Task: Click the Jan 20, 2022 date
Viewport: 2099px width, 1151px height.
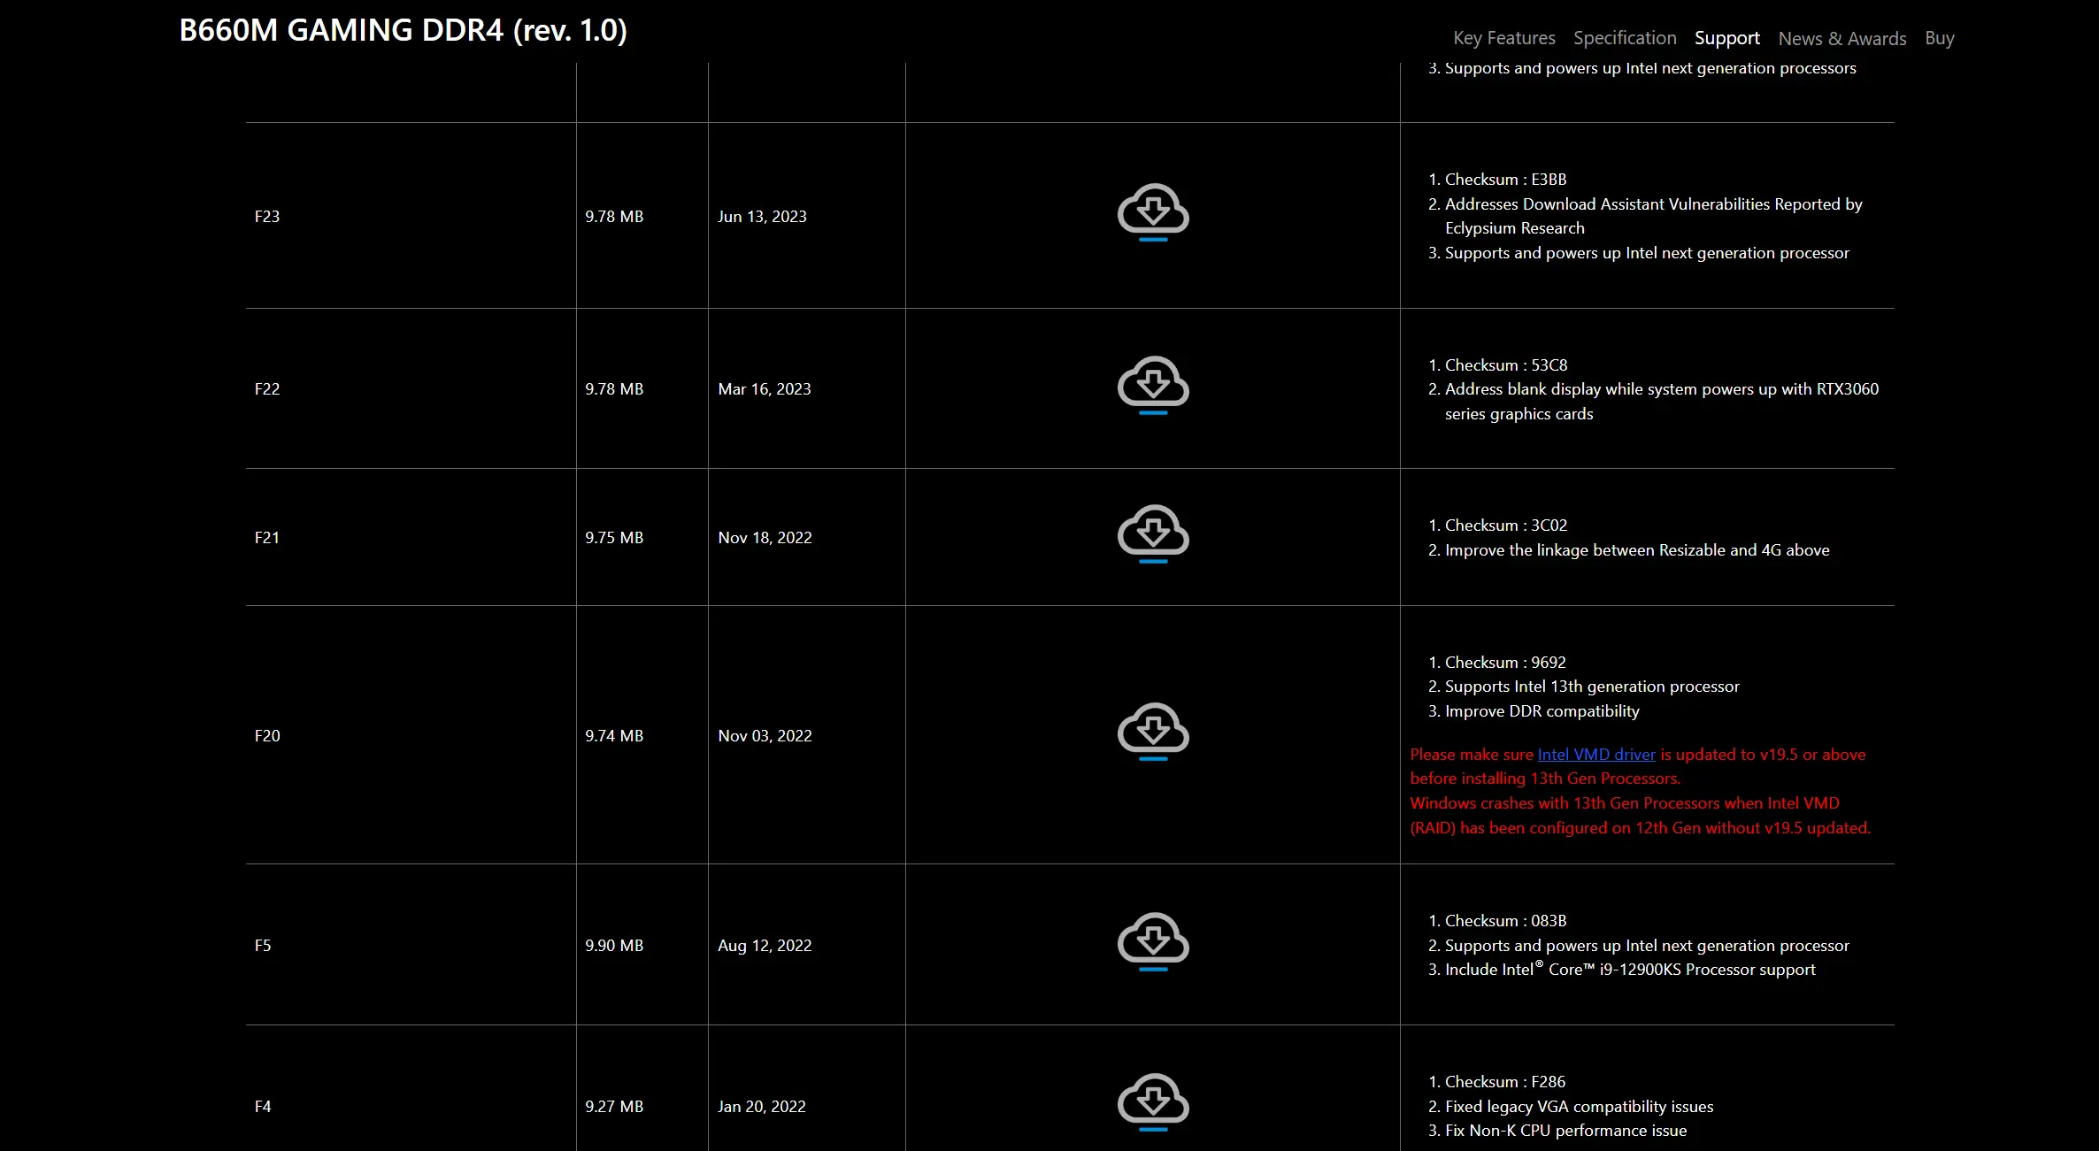Action: pos(762,1107)
